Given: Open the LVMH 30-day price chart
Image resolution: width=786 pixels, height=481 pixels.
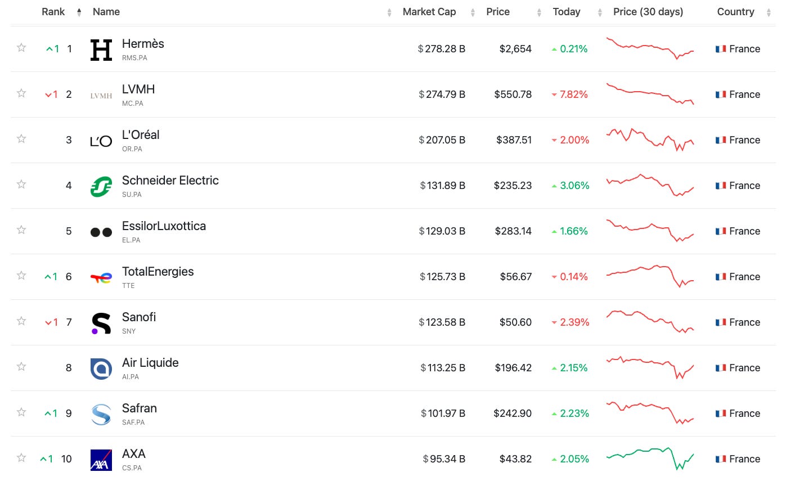Looking at the screenshot, I should pos(650,94).
